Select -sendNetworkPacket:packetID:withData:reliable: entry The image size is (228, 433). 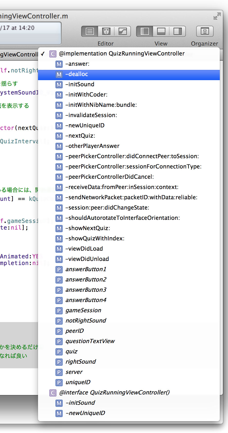pyautogui.click(x=129, y=197)
